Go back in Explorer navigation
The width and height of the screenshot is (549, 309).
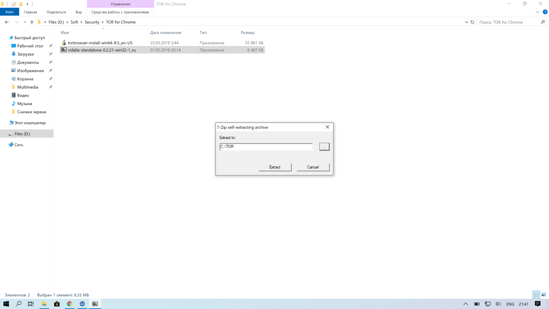point(7,22)
